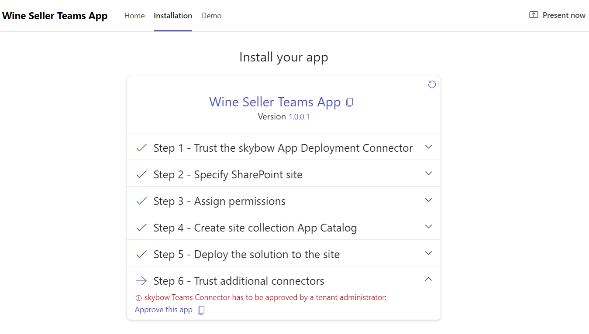The width and height of the screenshot is (589, 334).
Task: Copy the Wine Seller Teams App title link
Action: click(x=350, y=102)
